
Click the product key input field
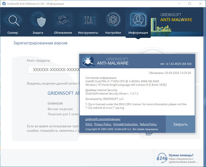coord(53,70)
